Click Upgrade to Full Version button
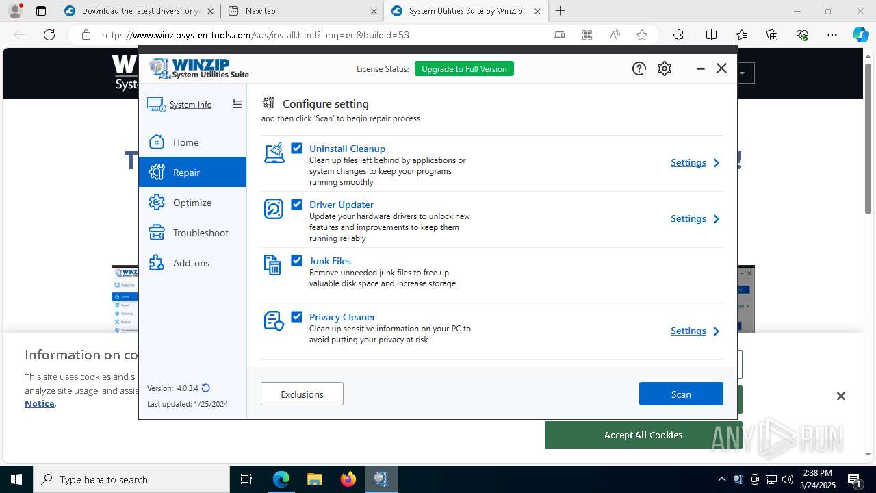Screen dimensions: 876x493 pyautogui.click(x=464, y=68)
